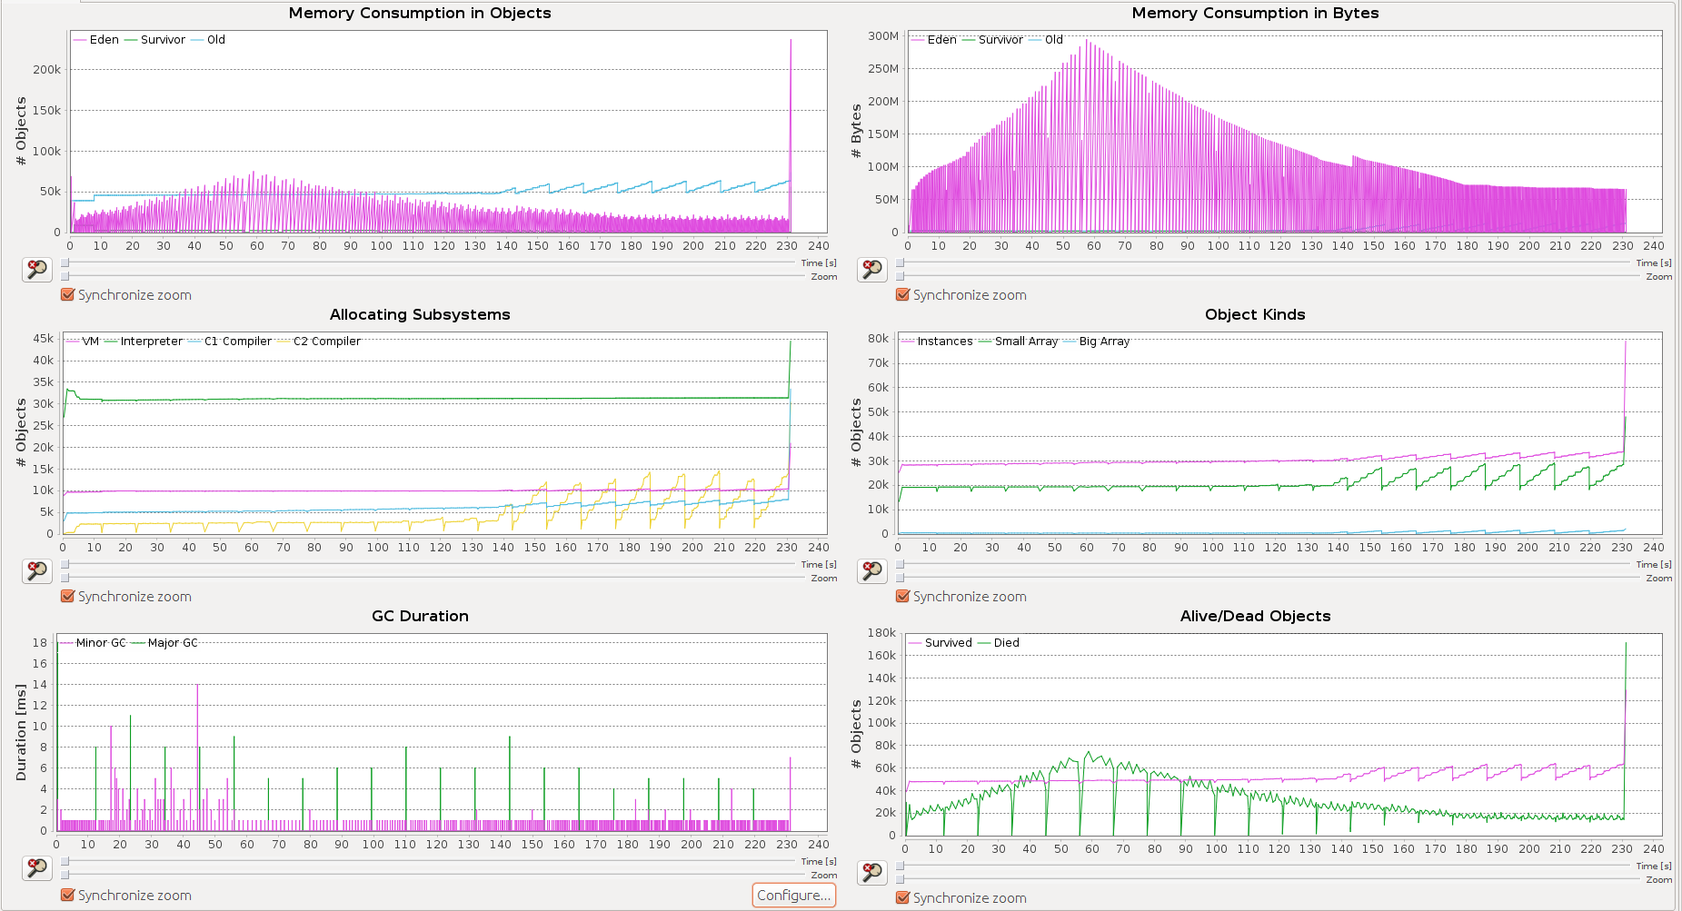Click Time slider handle under Object Kinds
1682x911 pixels.
[900, 565]
